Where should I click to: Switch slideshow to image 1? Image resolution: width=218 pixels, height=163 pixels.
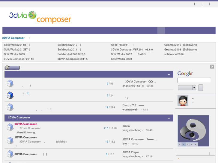click(x=180, y=144)
